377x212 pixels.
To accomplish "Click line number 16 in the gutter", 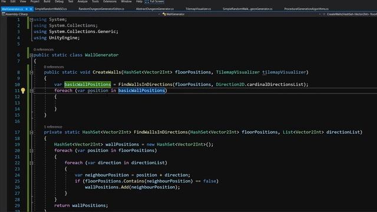I will (x=17, y=121).
